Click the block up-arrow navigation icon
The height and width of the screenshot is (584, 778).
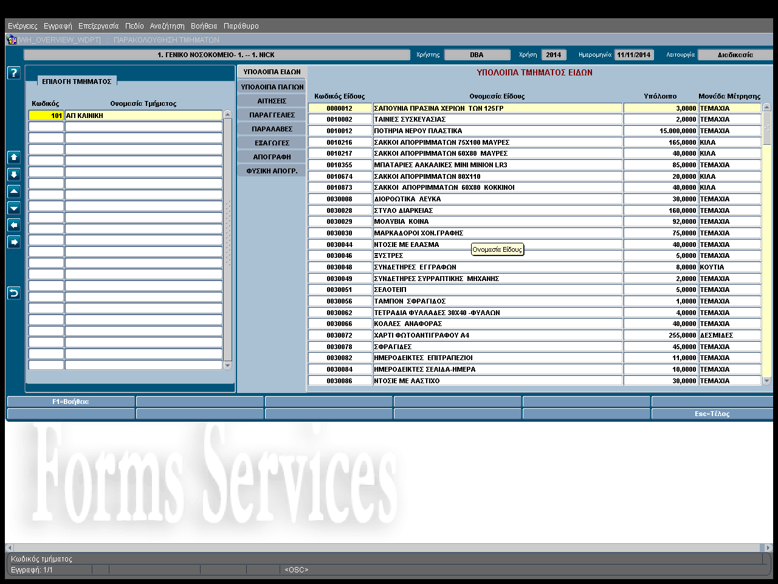[14, 157]
